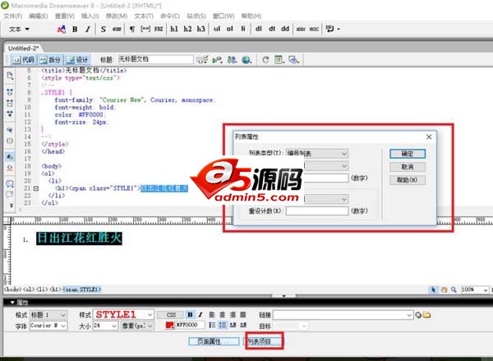Click the 重设计数 input field
The width and height of the screenshot is (493, 361).
[x=317, y=211]
